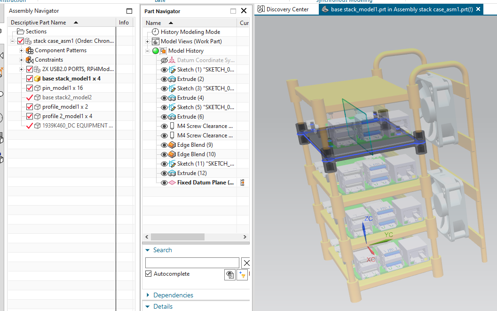Show the hidden Datum Coordinate System

tap(164, 60)
